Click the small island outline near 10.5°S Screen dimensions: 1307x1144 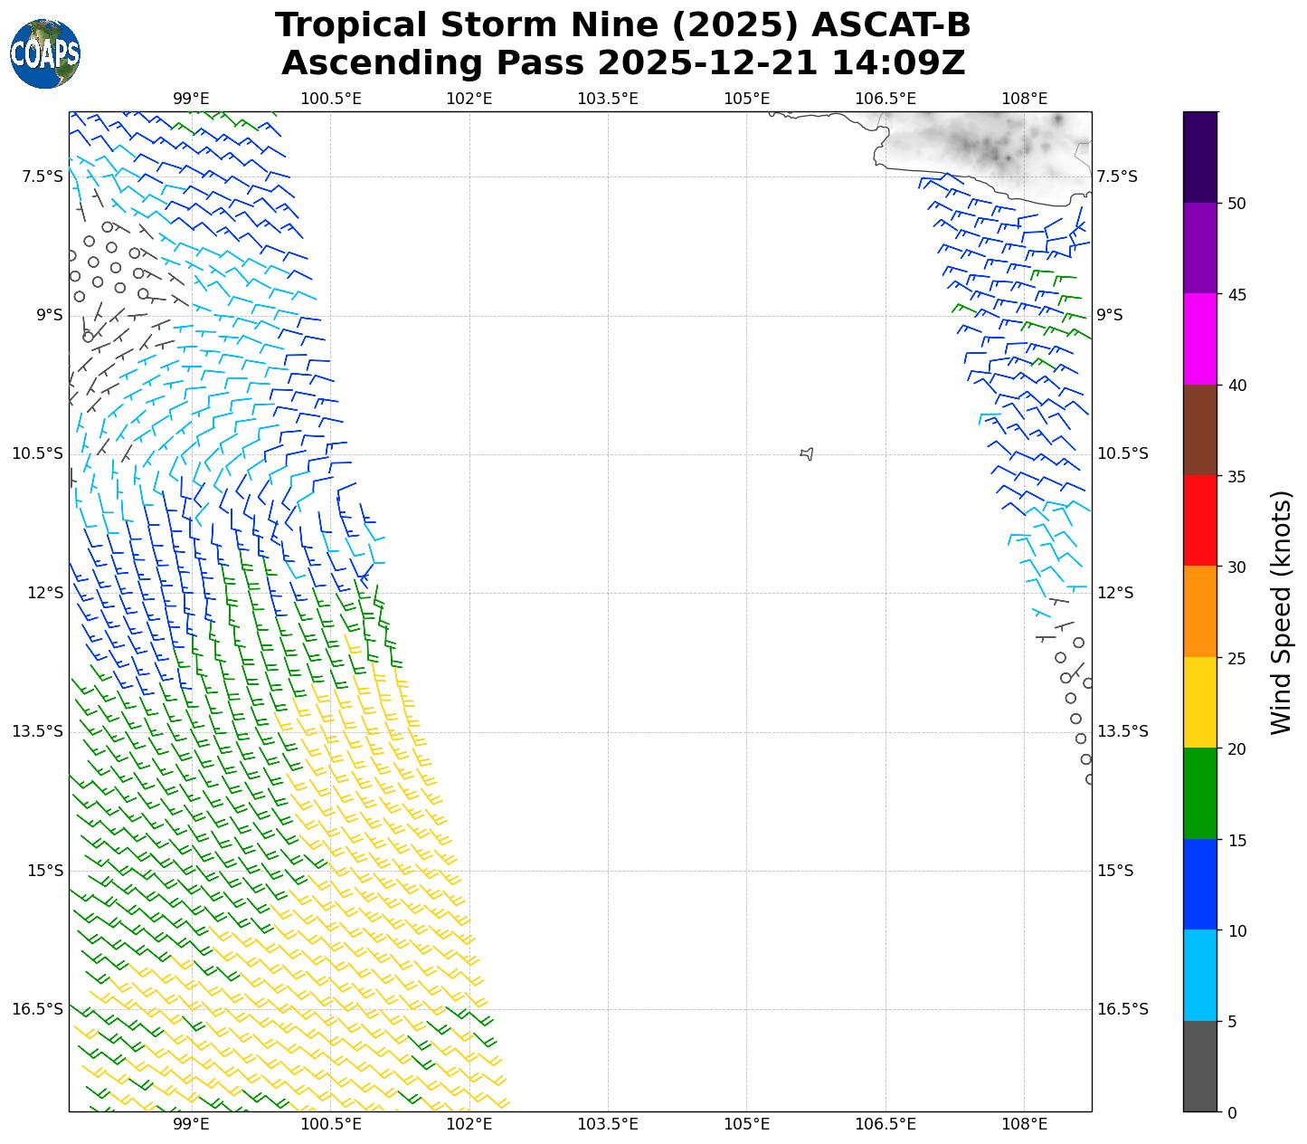click(807, 453)
